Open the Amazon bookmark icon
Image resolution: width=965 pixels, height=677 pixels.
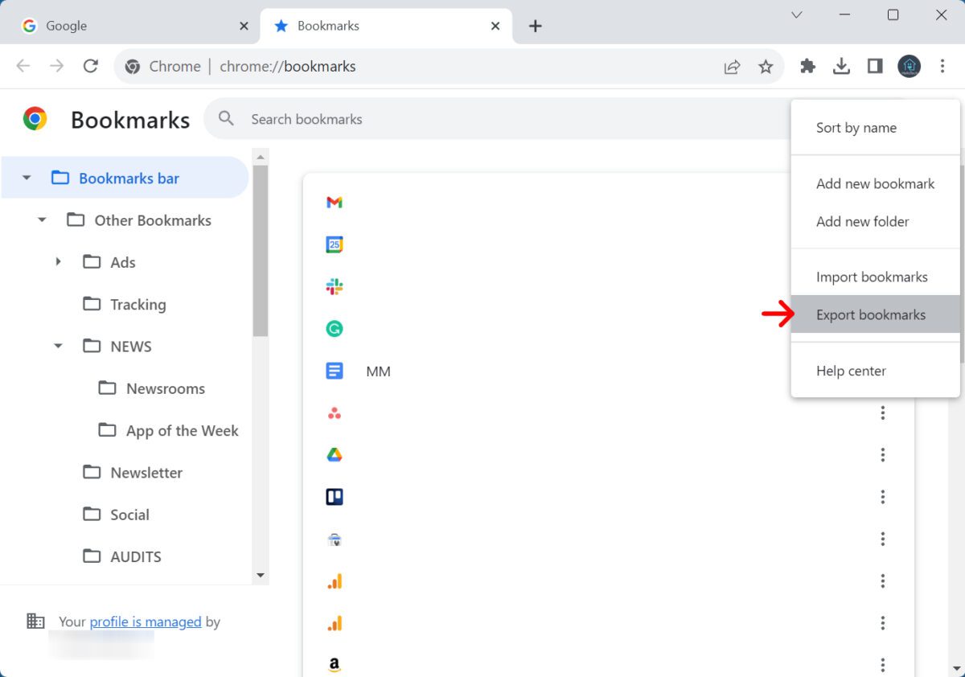click(335, 664)
